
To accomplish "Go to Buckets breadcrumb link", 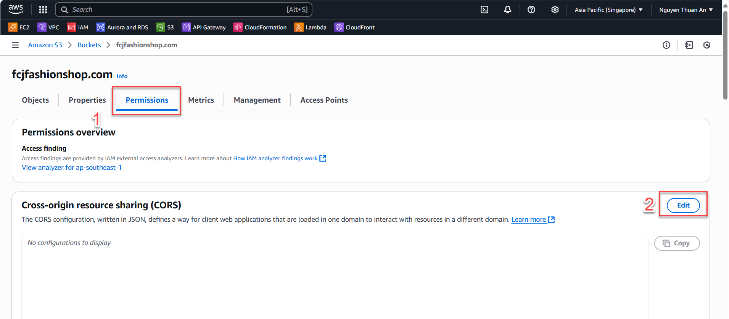I will click(89, 45).
